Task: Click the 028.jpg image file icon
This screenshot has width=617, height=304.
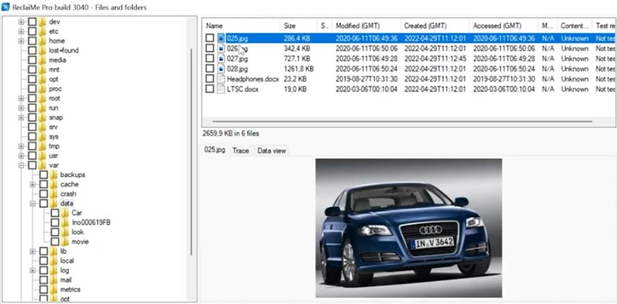Action: click(x=222, y=69)
